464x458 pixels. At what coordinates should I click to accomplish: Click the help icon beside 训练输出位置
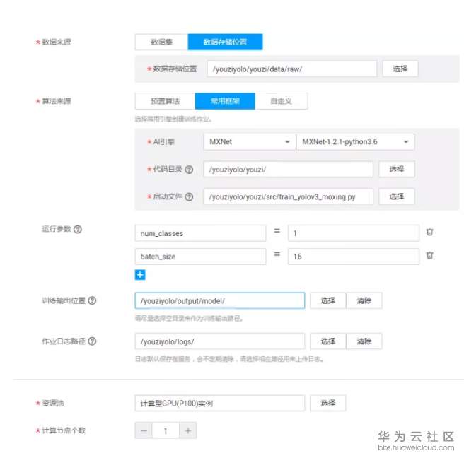tap(93, 300)
